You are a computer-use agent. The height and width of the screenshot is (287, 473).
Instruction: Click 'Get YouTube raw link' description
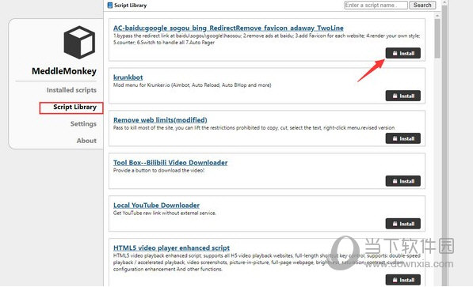(x=165, y=213)
